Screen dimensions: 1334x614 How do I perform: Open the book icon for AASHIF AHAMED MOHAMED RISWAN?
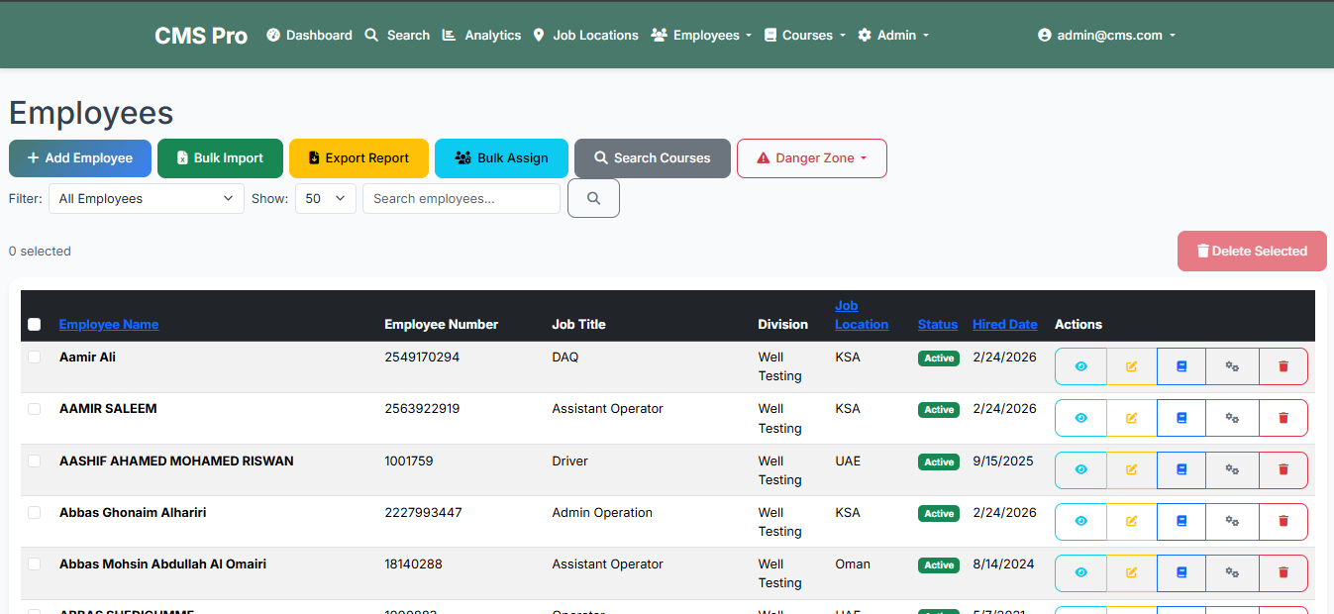(x=1181, y=469)
